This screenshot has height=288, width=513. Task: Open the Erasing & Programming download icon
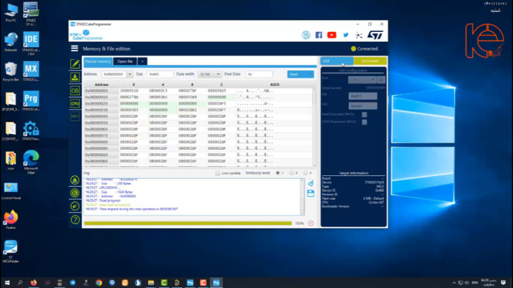coord(75,77)
